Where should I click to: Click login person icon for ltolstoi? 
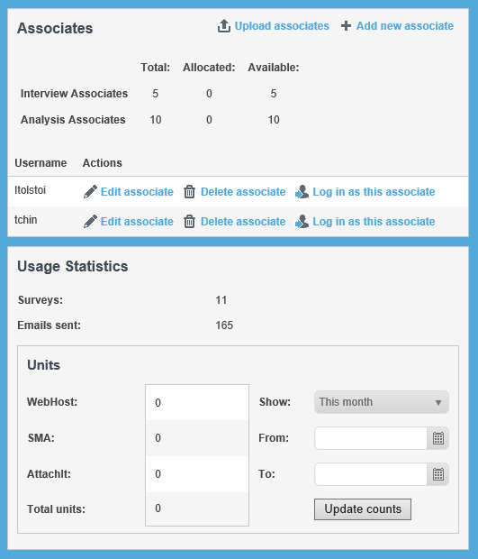click(x=302, y=192)
